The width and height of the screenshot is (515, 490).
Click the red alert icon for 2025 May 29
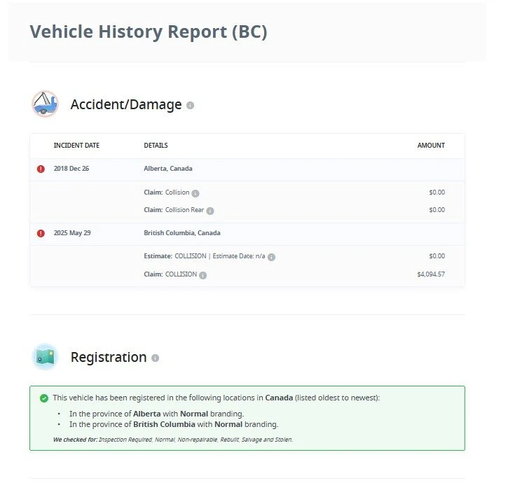(x=41, y=233)
